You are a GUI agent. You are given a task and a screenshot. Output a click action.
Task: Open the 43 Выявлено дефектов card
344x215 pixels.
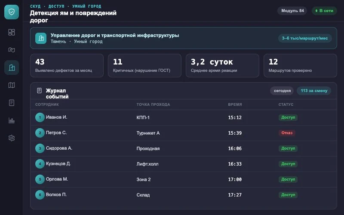click(67, 66)
